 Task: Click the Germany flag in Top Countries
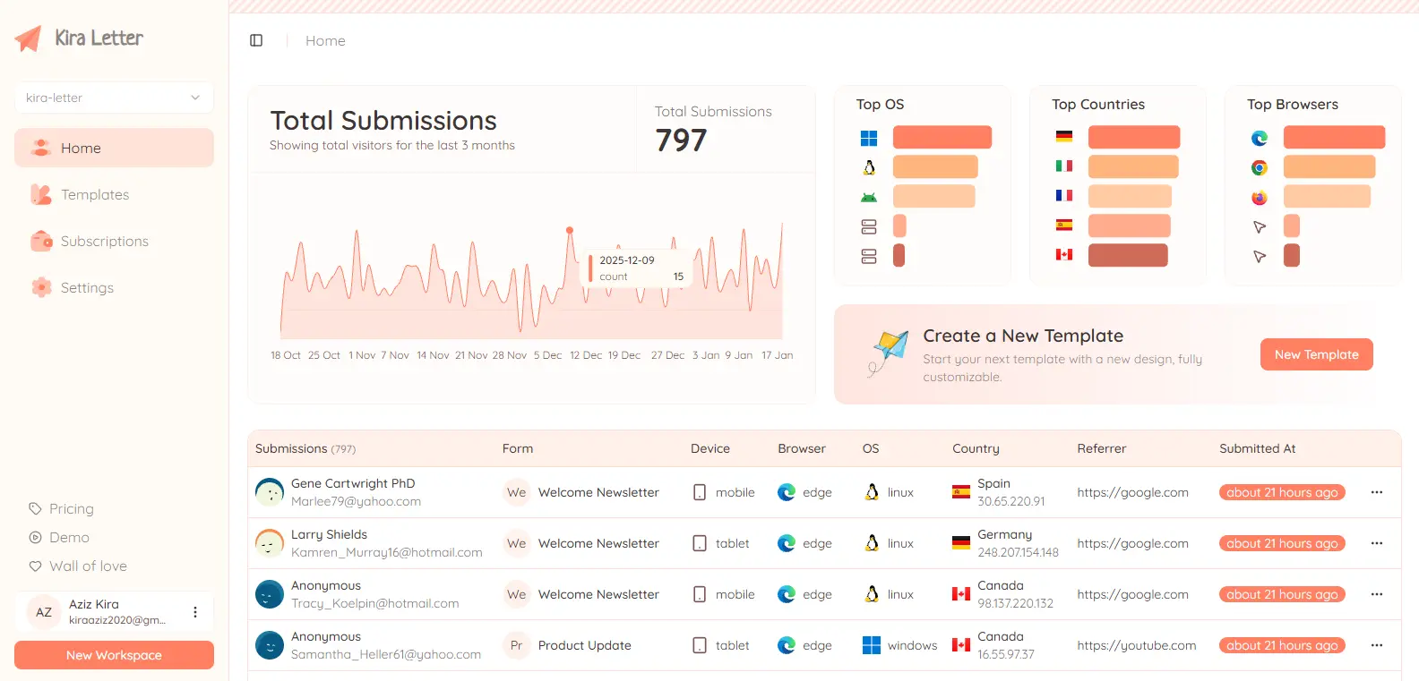pos(1063,137)
